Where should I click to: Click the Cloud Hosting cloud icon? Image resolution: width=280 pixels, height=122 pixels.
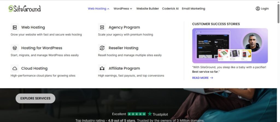click(15, 68)
